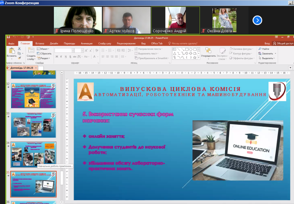Viewport: 294px width, 204px height.
Task: Open the font color (А) picker
Action: tap(95, 57)
